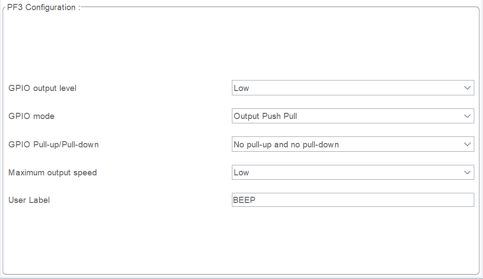Click the PF3 Configuration group title
Image resolution: width=483 pixels, height=279 pixels.
pos(43,7)
